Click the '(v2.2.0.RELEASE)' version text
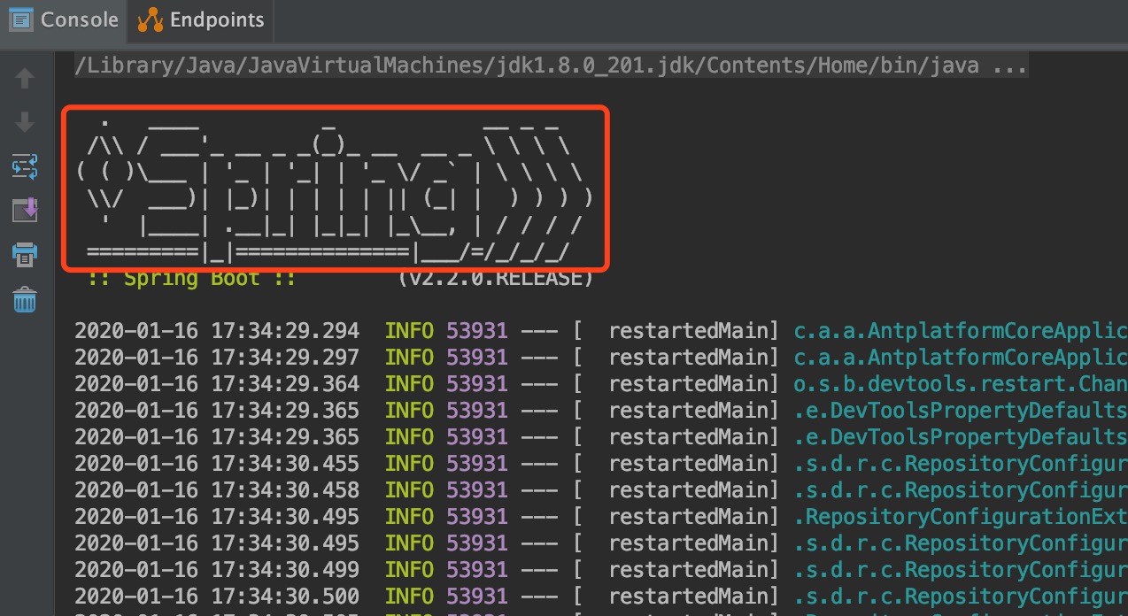The width and height of the screenshot is (1128, 616). tap(495, 278)
